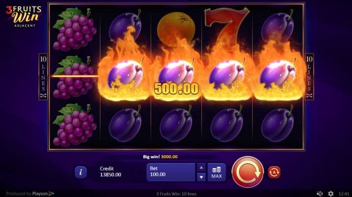Select the right 10 Lines indicator
Screen dimensions: 352x197
click(309, 77)
